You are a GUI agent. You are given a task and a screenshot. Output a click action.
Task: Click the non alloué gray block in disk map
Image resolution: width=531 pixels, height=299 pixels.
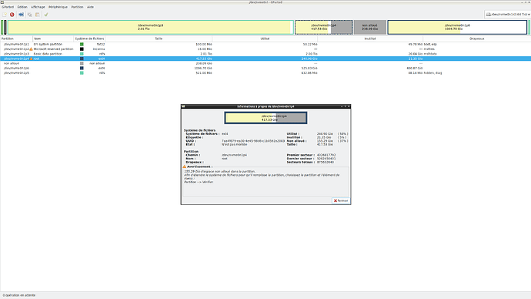tap(370, 27)
